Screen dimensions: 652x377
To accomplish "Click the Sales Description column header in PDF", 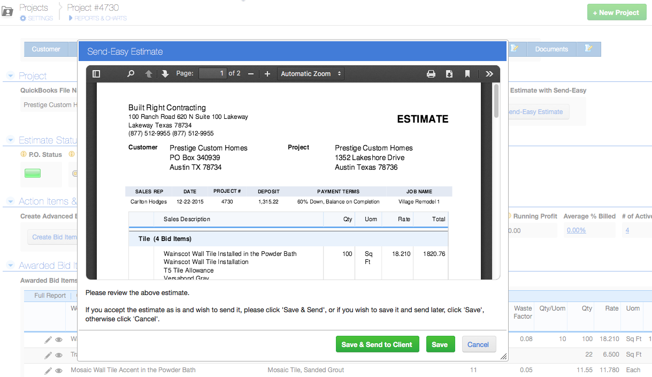I will pyautogui.click(x=187, y=219).
